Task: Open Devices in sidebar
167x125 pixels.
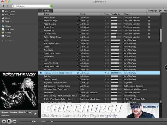Action: tap(7, 21)
